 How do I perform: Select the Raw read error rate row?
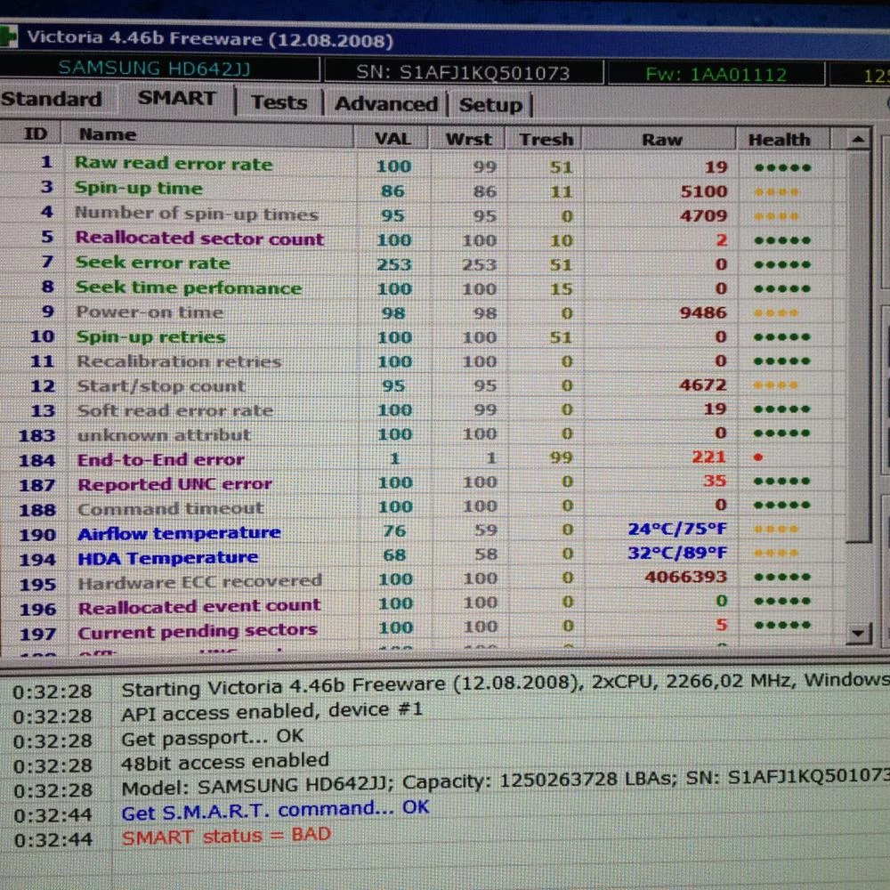(423, 166)
